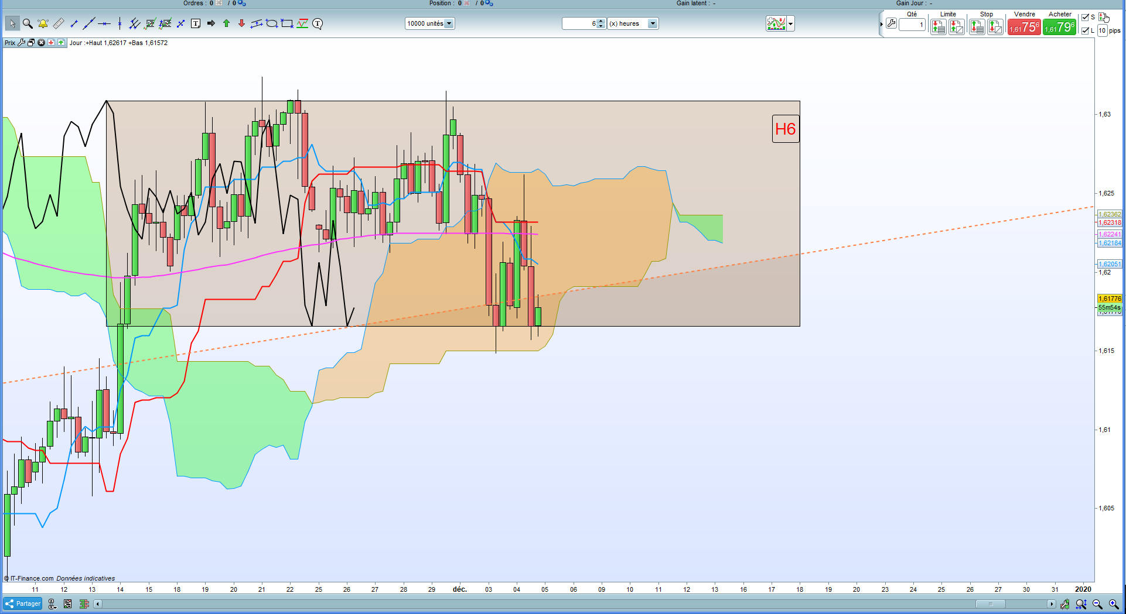Select the parallel channel lines tool
1126x614 pixels.
click(x=135, y=23)
